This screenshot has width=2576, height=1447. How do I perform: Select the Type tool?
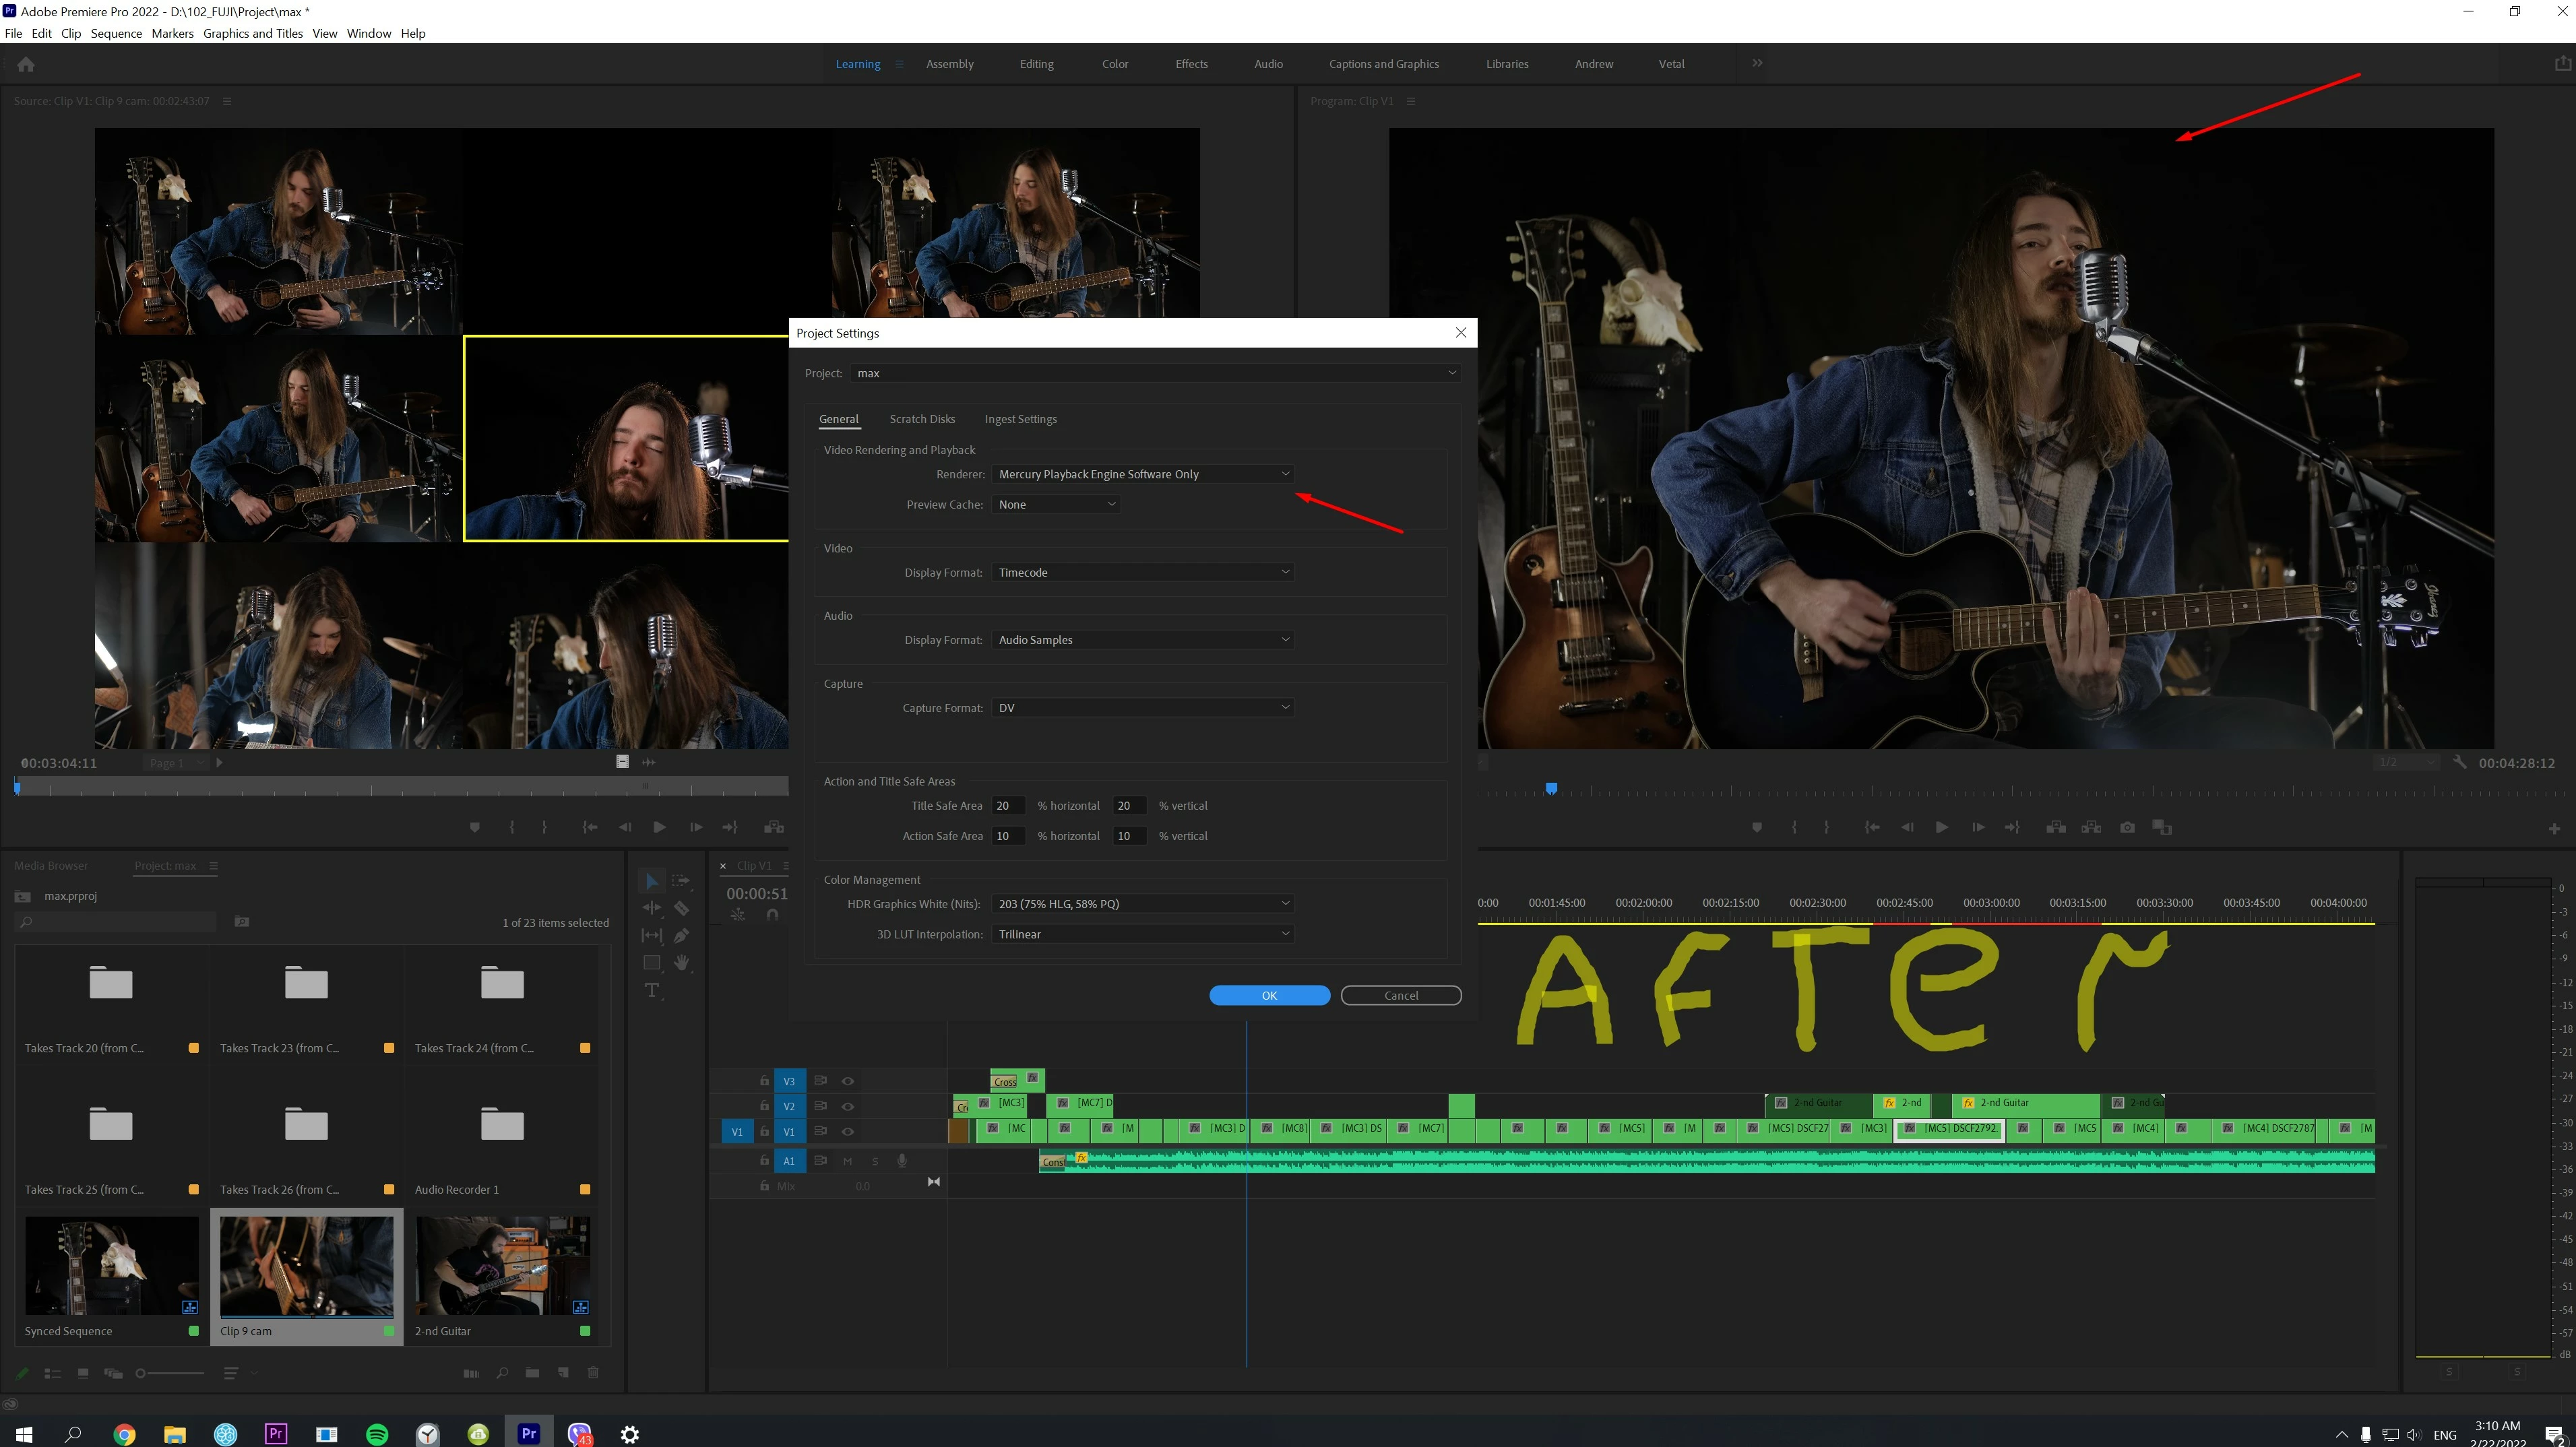pos(652,990)
